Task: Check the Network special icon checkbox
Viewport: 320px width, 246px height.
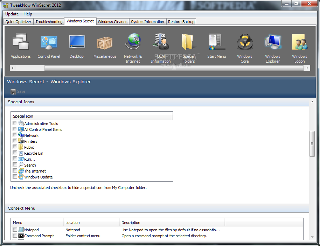Action: (15, 135)
